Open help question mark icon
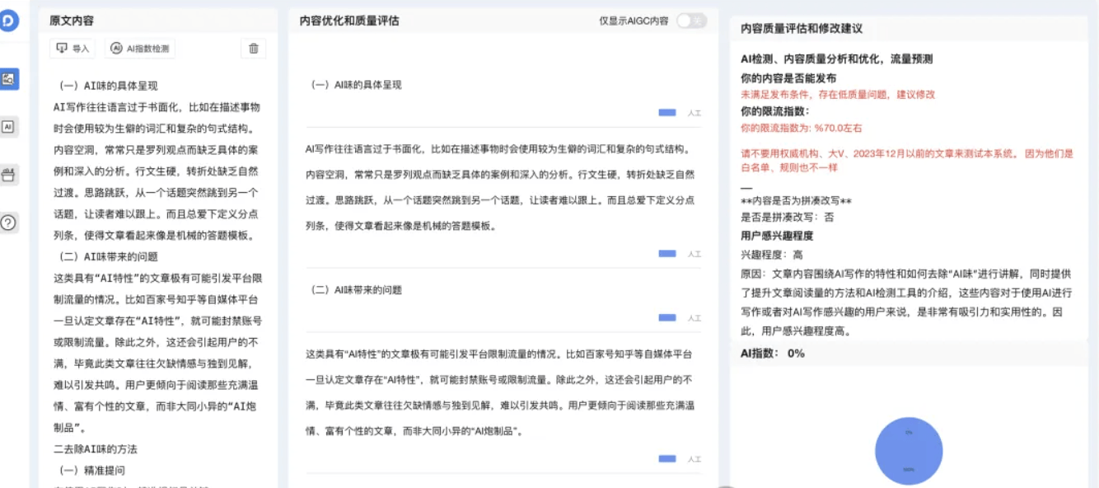1099x488 pixels. point(9,223)
